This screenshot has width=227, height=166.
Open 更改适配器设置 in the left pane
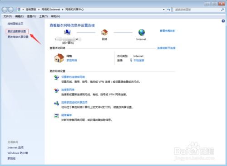point(17,31)
